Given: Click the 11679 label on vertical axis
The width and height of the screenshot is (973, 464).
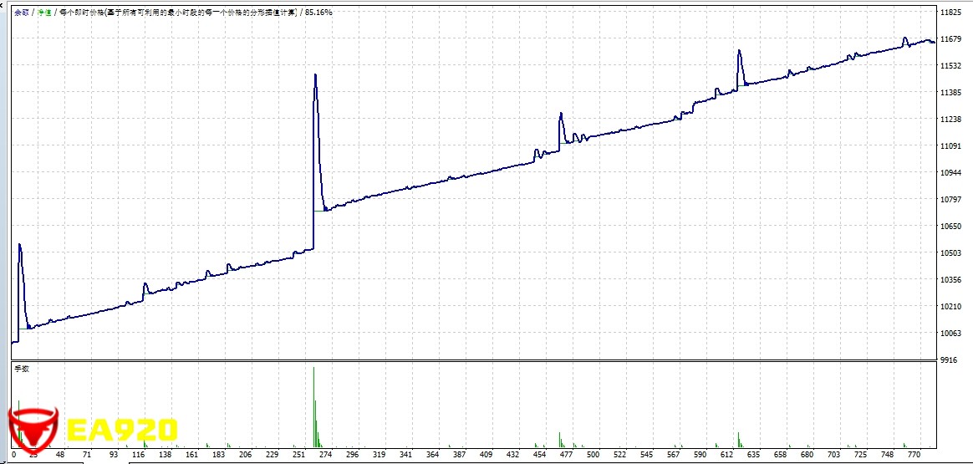Looking at the screenshot, I should [950, 39].
